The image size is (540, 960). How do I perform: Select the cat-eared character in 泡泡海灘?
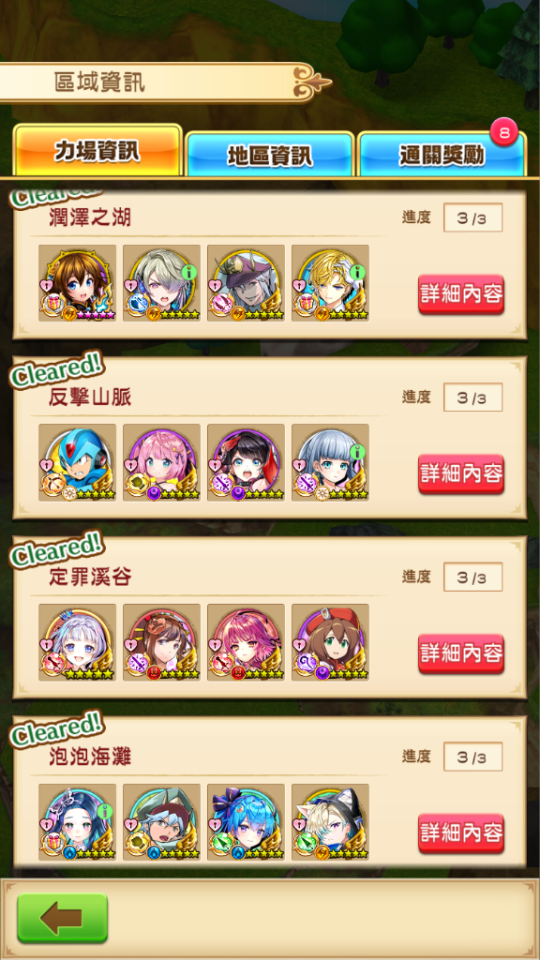(331, 822)
